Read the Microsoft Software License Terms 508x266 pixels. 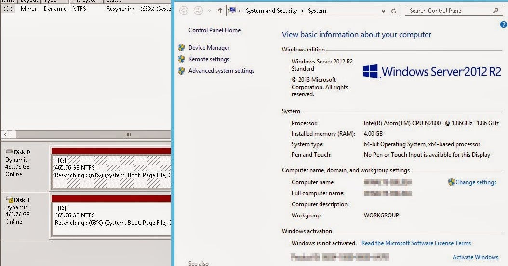[416, 243]
